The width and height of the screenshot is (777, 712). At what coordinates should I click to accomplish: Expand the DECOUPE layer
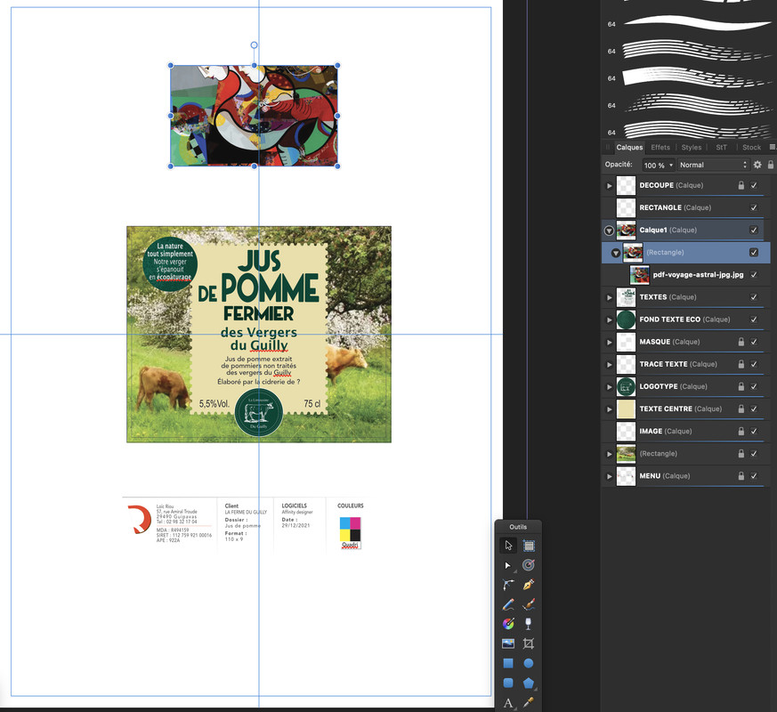click(x=609, y=186)
